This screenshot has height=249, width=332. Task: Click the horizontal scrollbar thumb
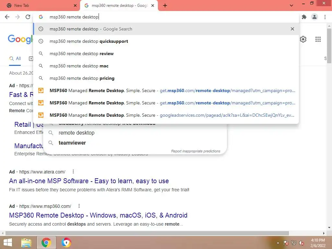[x=147, y=233]
